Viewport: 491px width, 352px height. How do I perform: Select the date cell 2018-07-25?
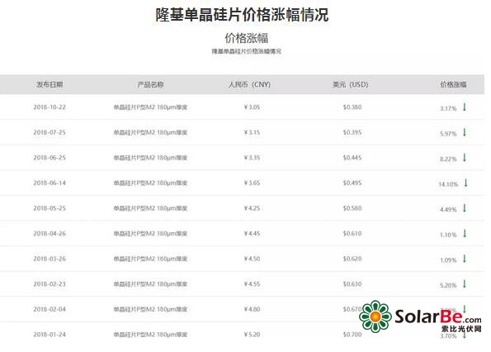[x=50, y=132]
